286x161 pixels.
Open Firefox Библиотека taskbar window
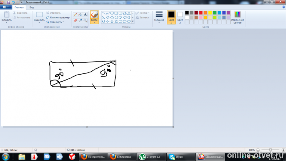[122, 157]
